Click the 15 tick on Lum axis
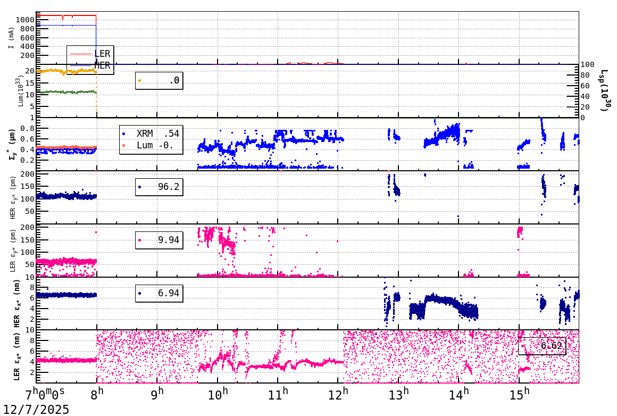Screen dimensions: 617x416 click(30, 83)
